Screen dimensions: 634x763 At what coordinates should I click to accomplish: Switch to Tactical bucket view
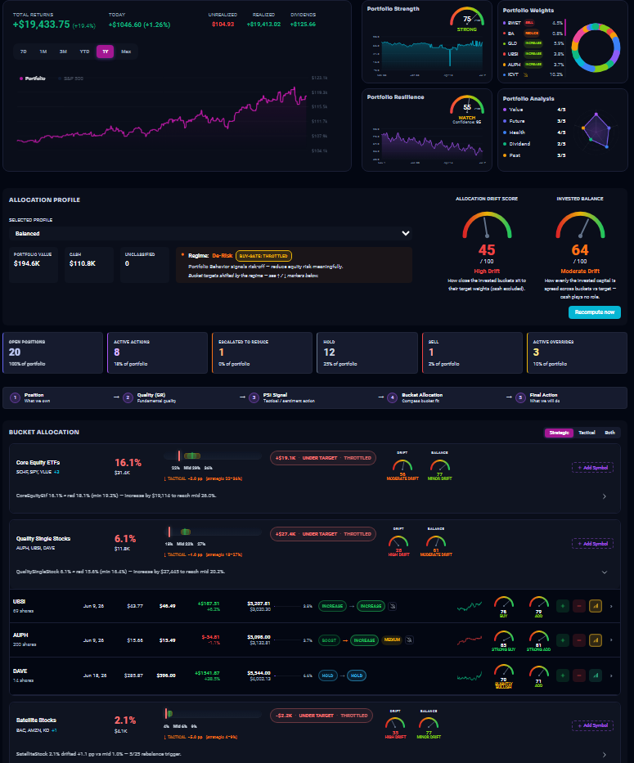coord(587,433)
